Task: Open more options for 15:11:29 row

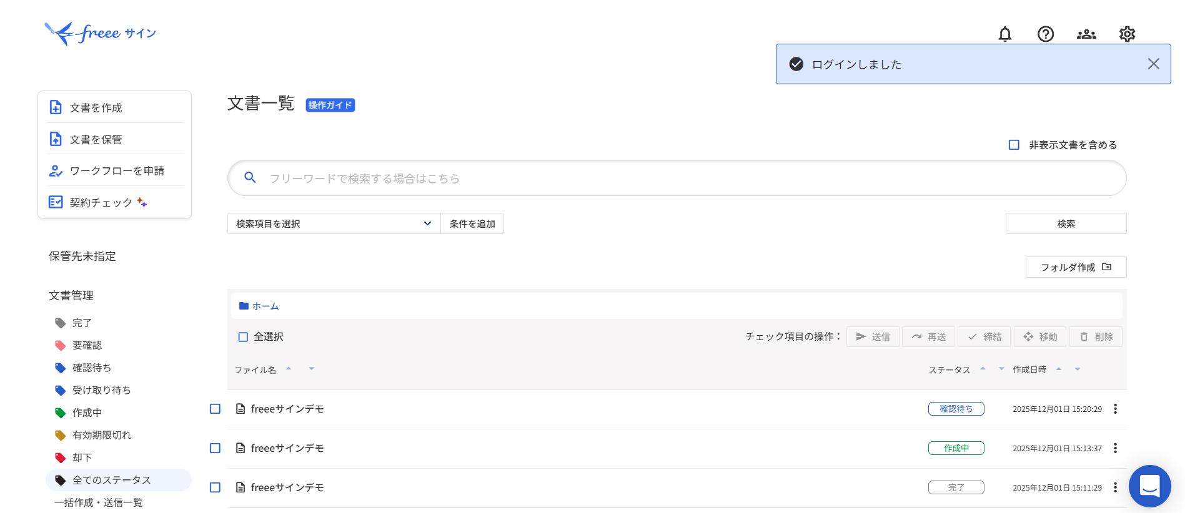Action: pyautogui.click(x=1115, y=487)
